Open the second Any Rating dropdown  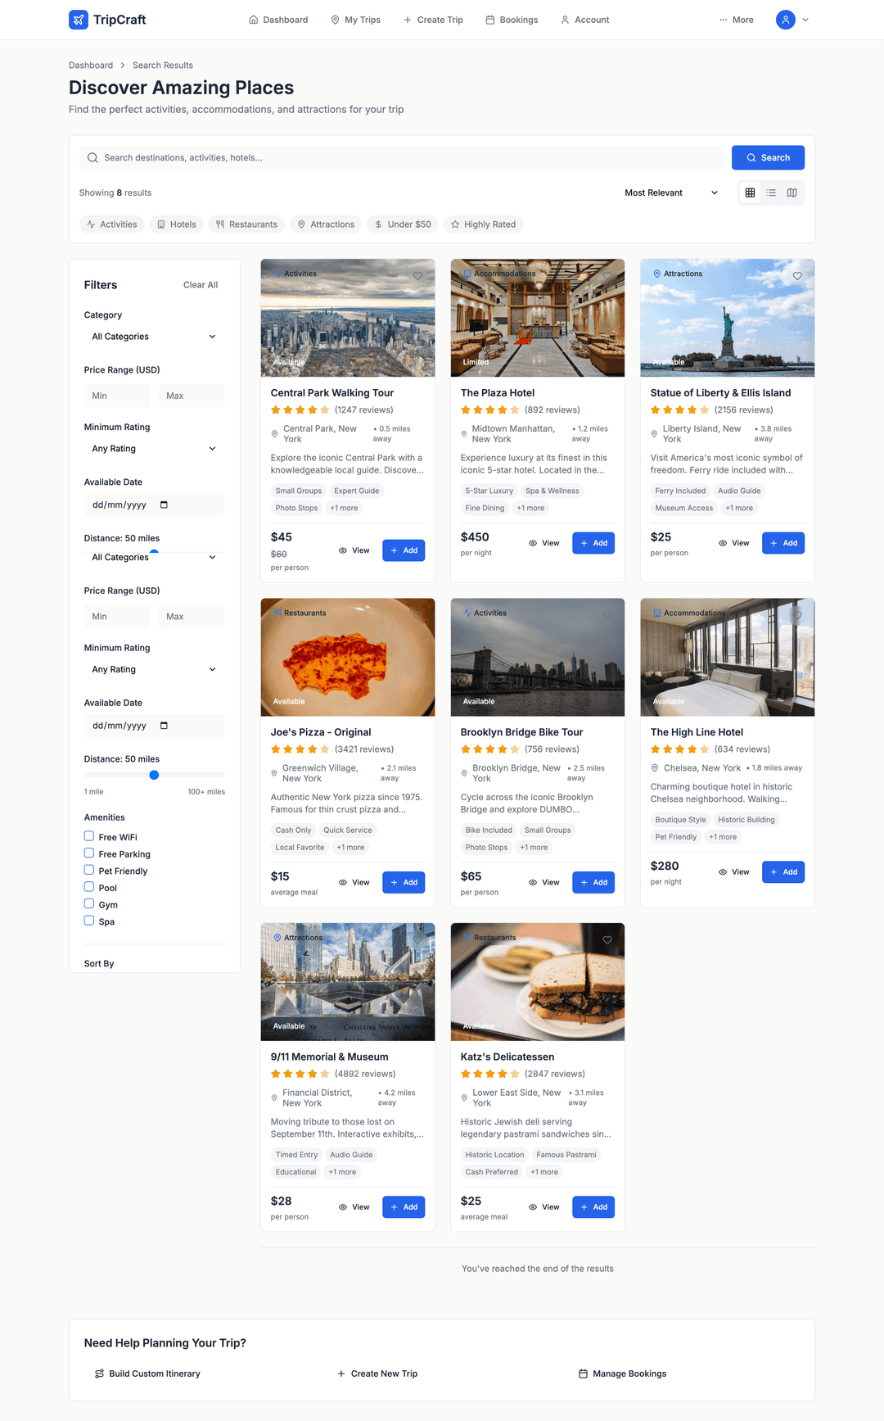click(154, 670)
